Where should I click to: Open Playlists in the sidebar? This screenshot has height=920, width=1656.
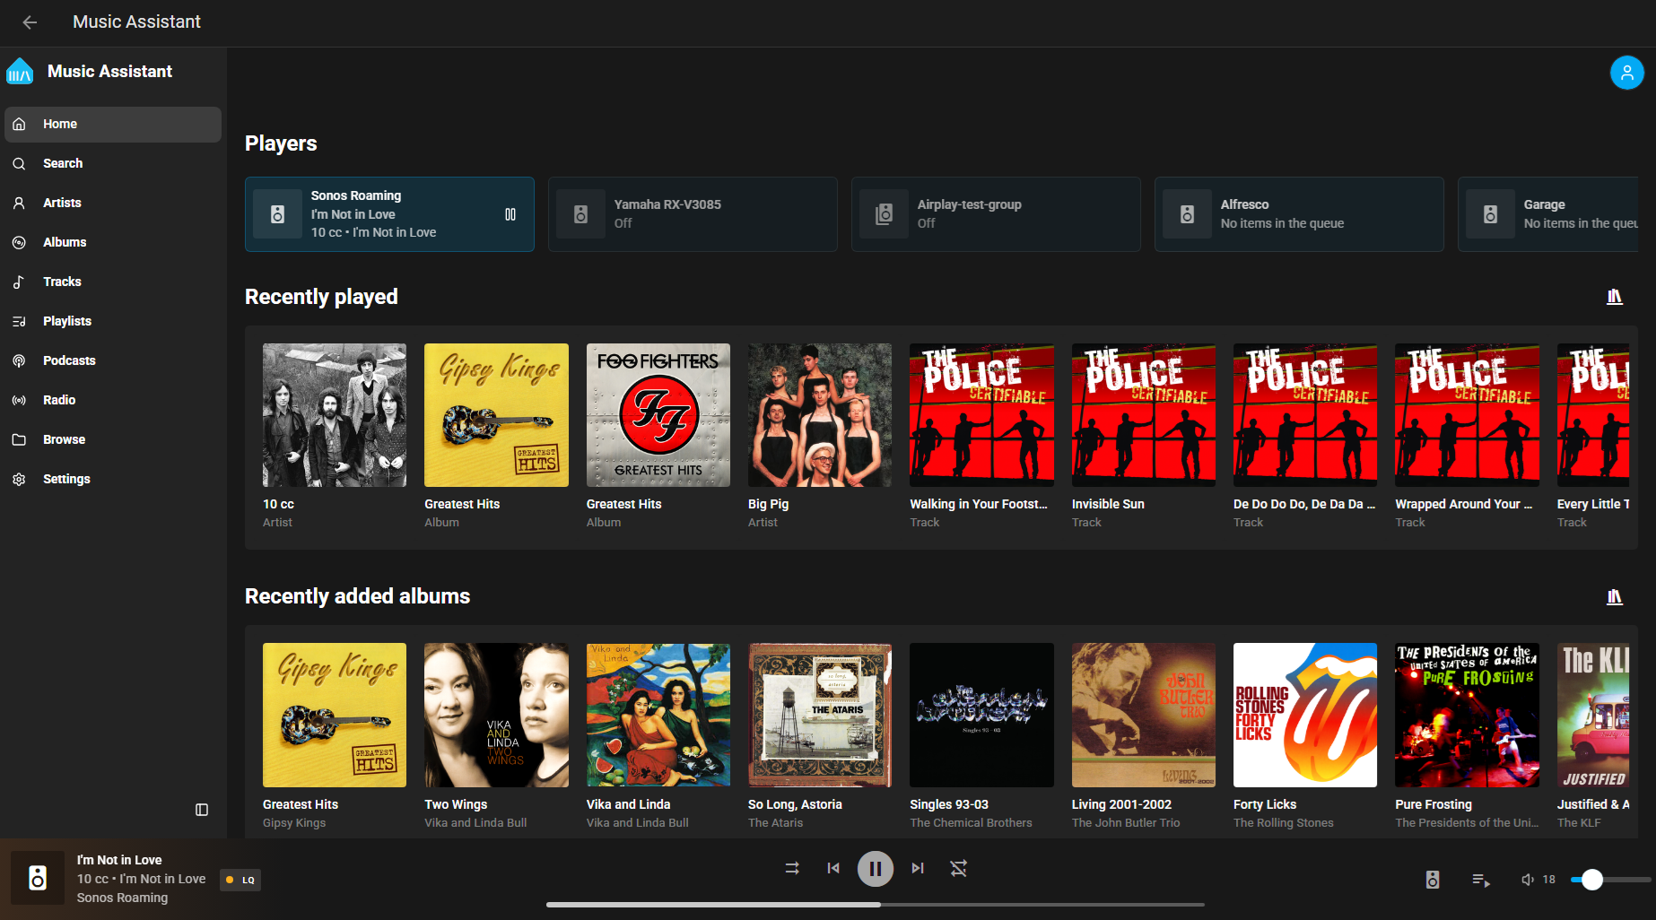[x=113, y=321]
